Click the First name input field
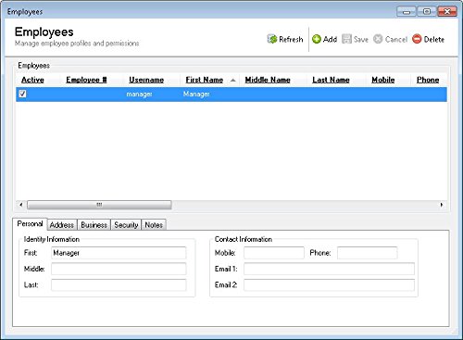 click(119, 253)
